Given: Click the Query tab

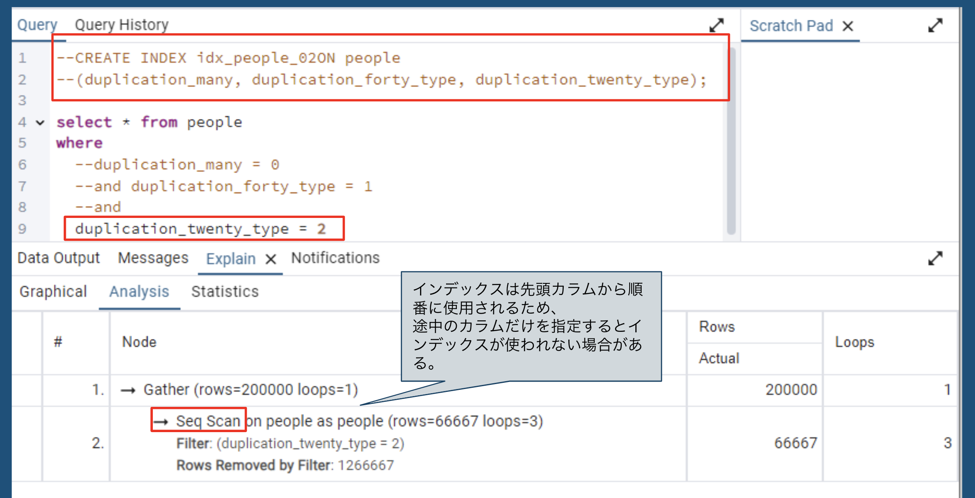Looking at the screenshot, I should point(37,24).
